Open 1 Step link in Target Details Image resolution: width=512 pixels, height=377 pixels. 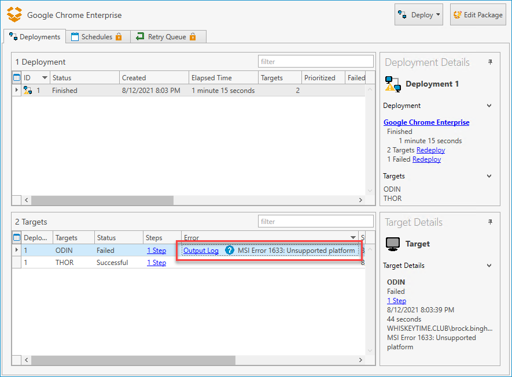pyautogui.click(x=396, y=300)
